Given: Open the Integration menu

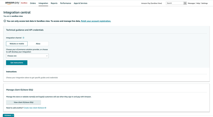Looking at the screenshot, I should pyautogui.click(x=43, y=3).
